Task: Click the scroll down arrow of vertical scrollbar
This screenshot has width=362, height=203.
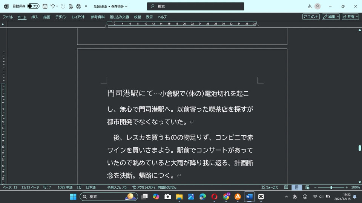Action: pyautogui.click(x=360, y=182)
